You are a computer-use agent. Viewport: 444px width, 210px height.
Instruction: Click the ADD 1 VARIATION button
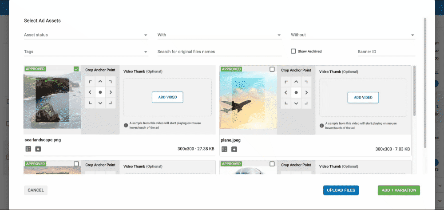point(399,190)
